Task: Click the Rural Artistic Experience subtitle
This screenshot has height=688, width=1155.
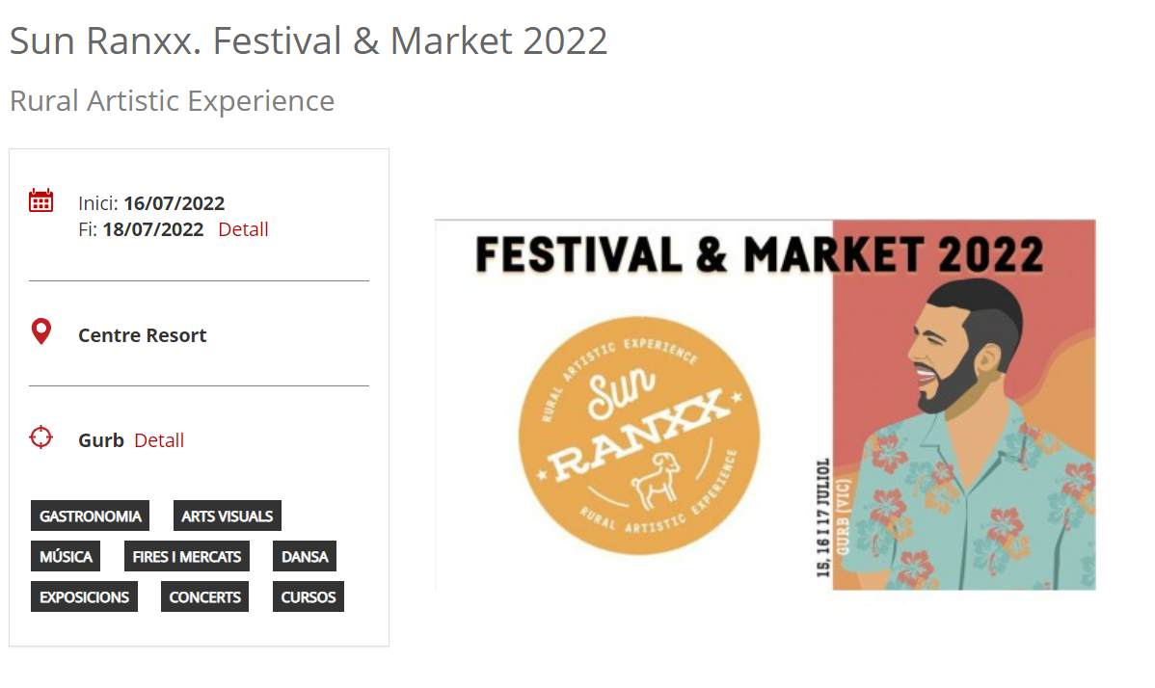Action: pyautogui.click(x=173, y=100)
